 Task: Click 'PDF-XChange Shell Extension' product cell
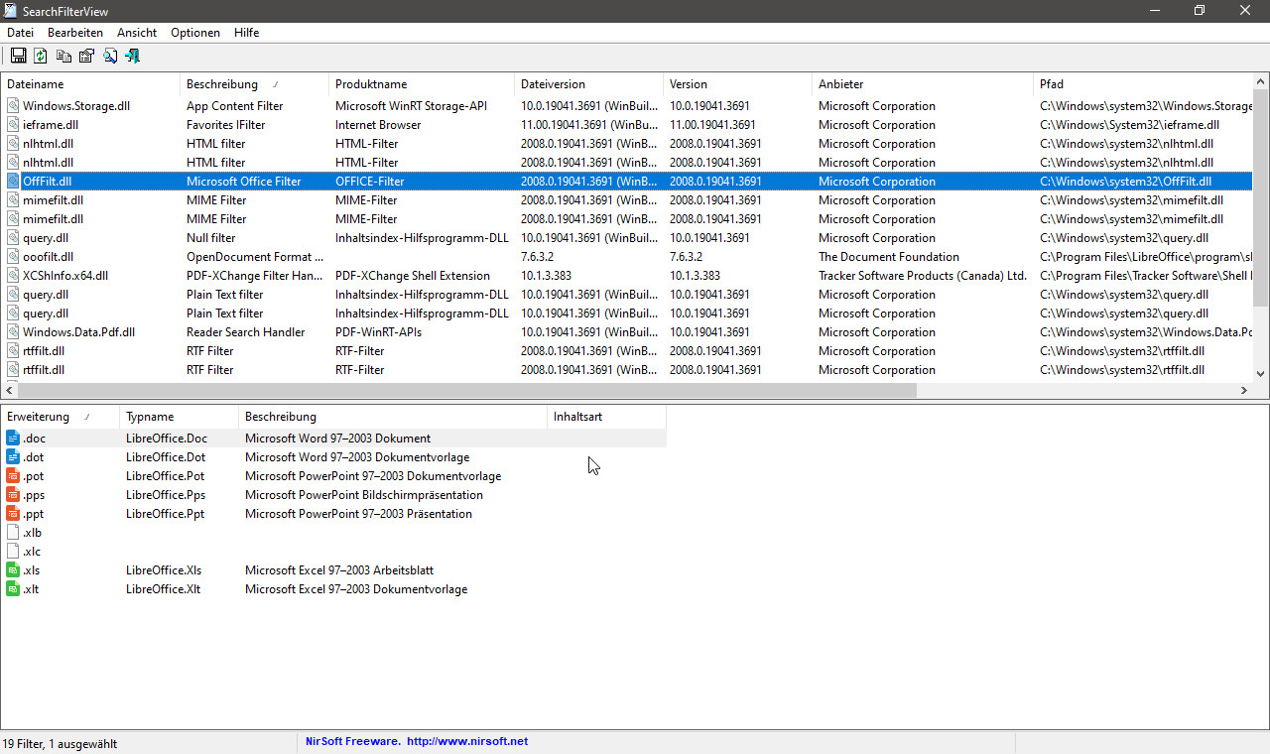coord(413,276)
